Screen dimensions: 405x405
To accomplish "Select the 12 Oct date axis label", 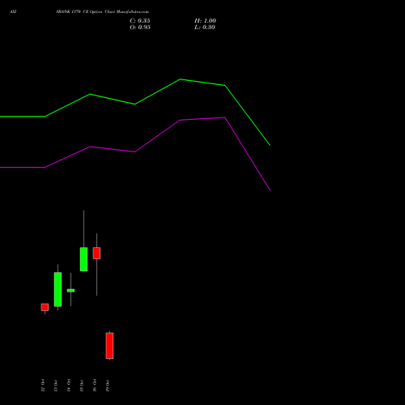I will (43, 386).
